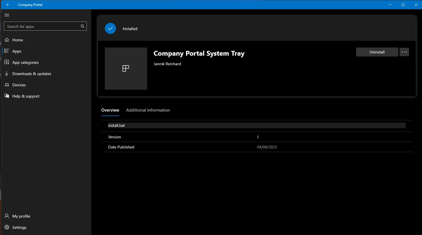This screenshot has height=235, width=422.
Task: Click the install.bat description text
Action: point(116,125)
